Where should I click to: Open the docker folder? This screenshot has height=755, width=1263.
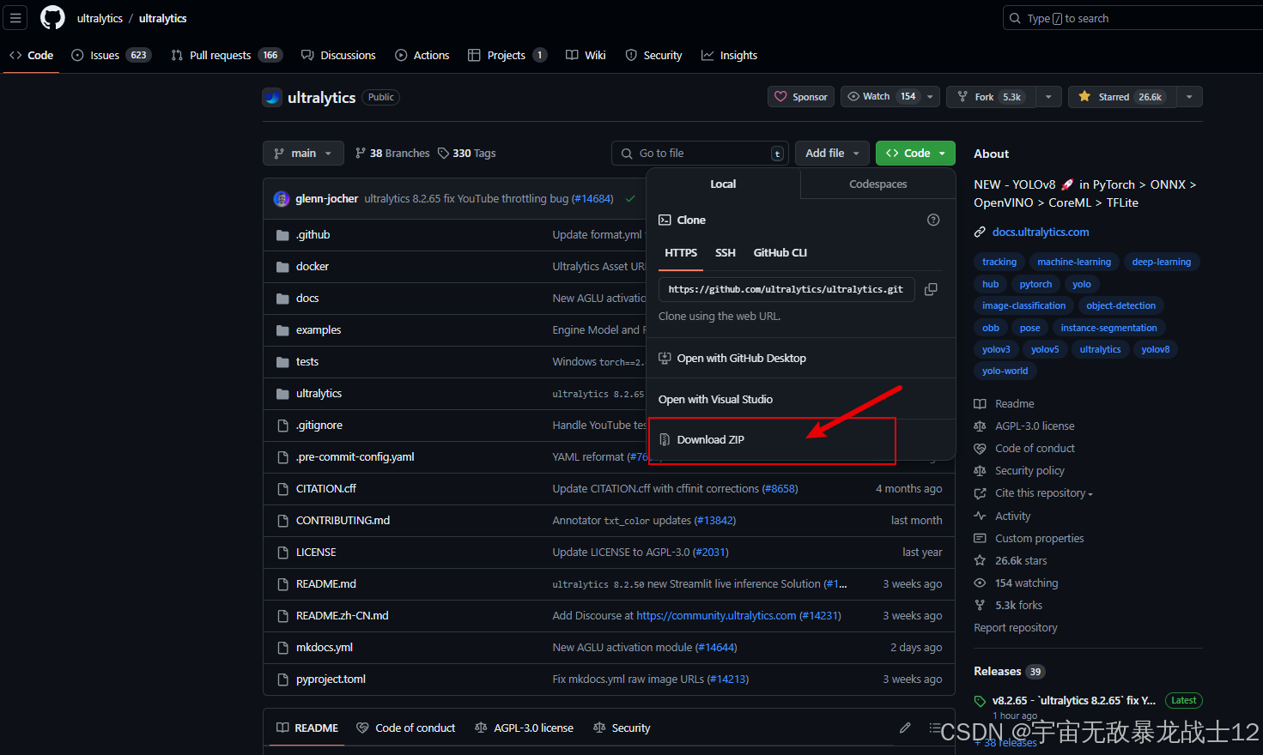pos(312,267)
